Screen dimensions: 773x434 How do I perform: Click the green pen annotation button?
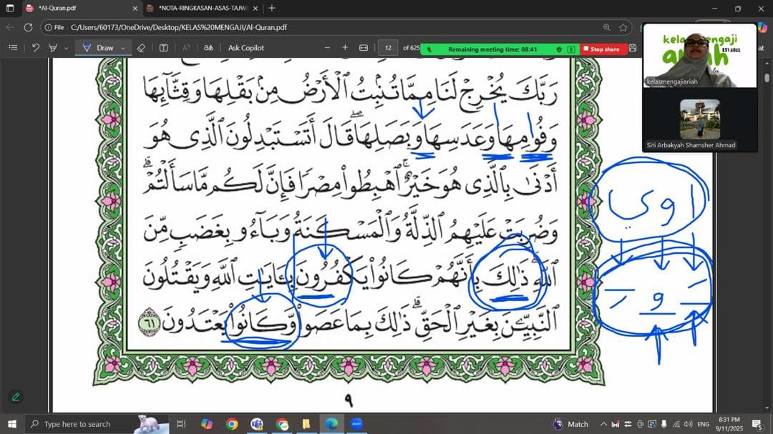tap(16, 397)
